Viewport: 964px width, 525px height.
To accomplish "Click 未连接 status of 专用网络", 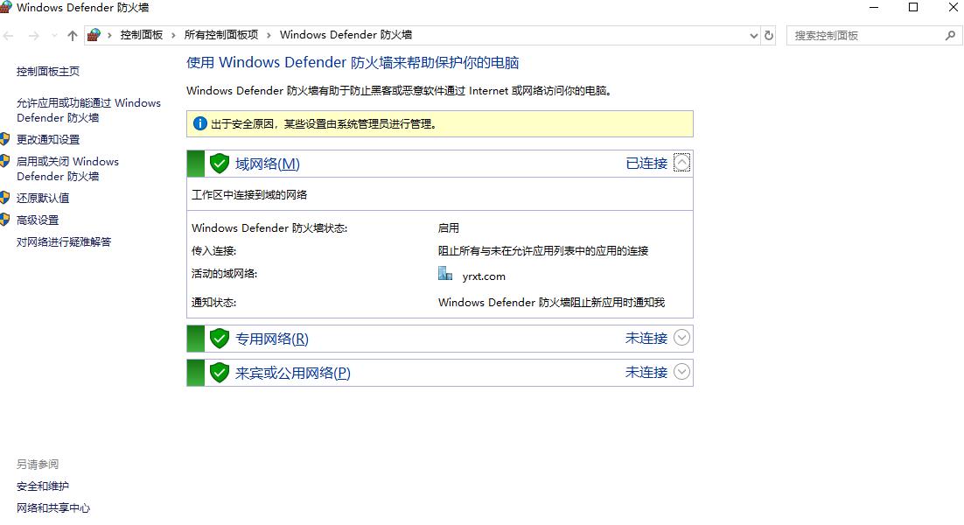I will [x=646, y=339].
